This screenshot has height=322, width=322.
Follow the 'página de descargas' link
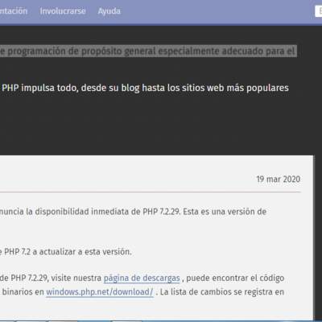pyautogui.click(x=142, y=279)
